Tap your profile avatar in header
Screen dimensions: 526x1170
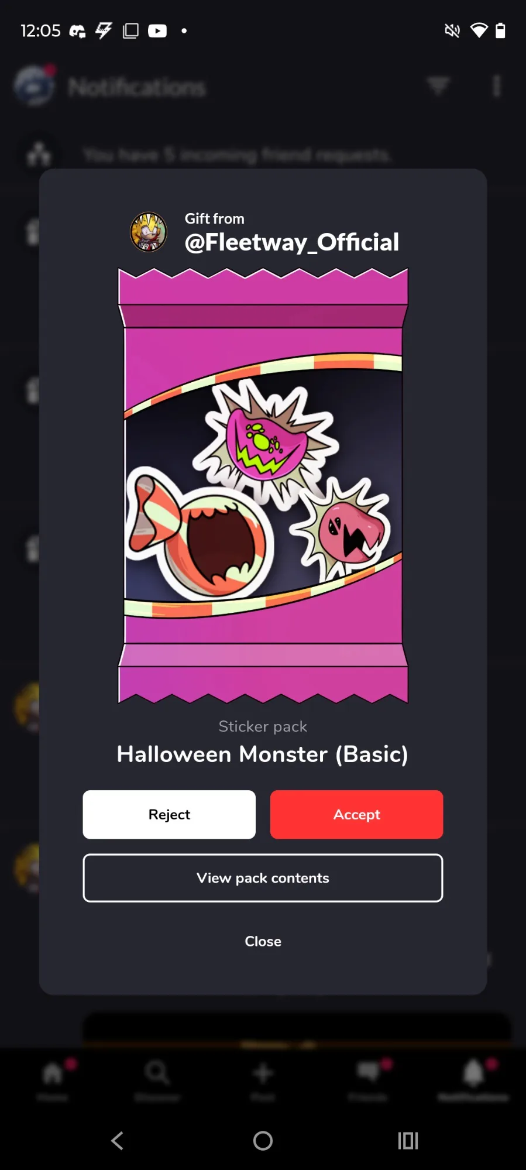pyautogui.click(x=35, y=86)
